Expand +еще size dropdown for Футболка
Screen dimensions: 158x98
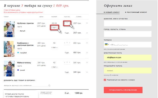[54, 28]
